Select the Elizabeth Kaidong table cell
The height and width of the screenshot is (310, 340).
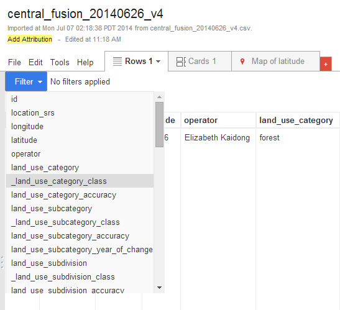217,138
